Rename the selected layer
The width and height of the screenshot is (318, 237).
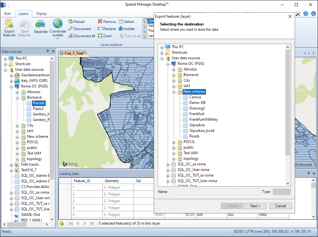pyautogui.click(x=107, y=29)
